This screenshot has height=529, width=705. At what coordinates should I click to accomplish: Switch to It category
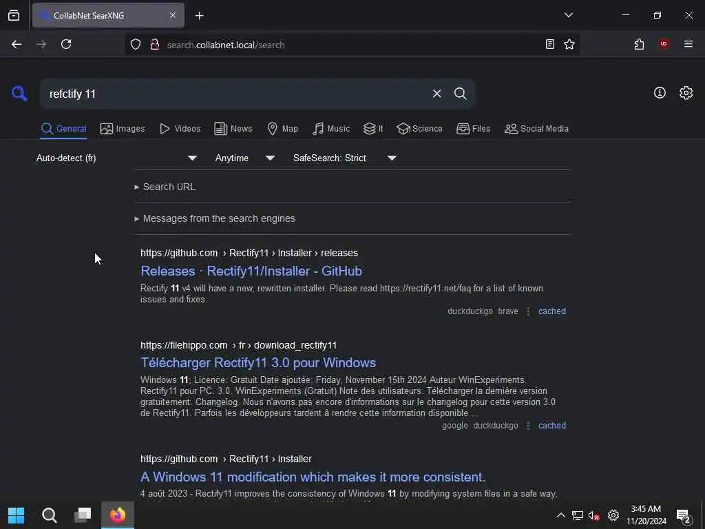(x=373, y=129)
